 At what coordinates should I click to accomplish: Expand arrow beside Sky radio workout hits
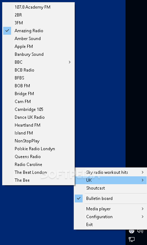[x=142, y=172]
